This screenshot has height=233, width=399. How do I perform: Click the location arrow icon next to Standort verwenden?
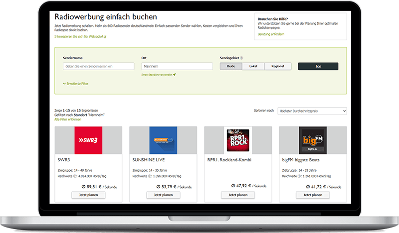click(x=174, y=75)
